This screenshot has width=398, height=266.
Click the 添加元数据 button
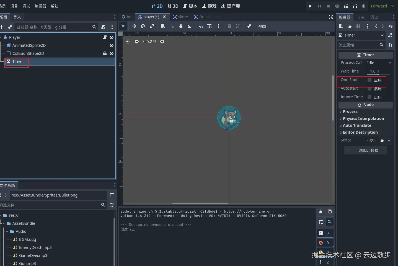(365, 150)
